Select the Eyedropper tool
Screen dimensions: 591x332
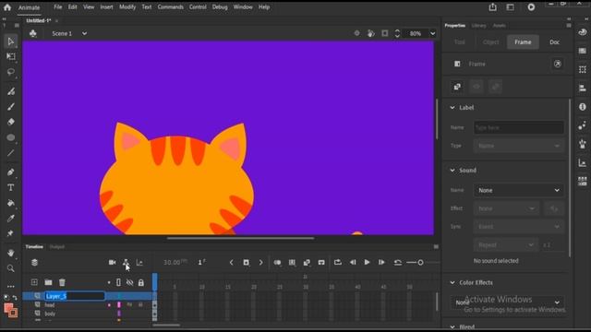point(10,219)
